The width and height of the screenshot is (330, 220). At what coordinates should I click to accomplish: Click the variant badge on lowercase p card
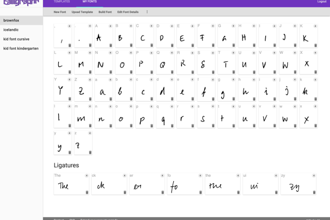pos(151,106)
